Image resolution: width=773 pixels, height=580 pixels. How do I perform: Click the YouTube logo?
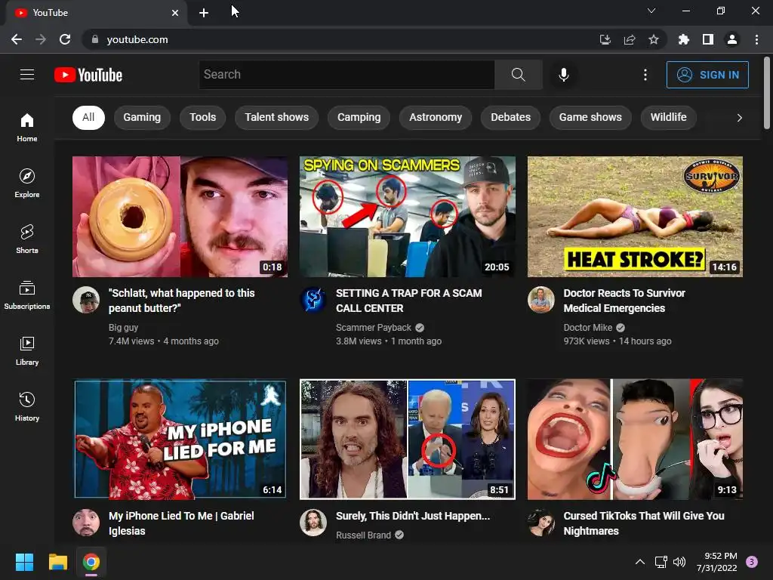pyautogui.click(x=88, y=75)
